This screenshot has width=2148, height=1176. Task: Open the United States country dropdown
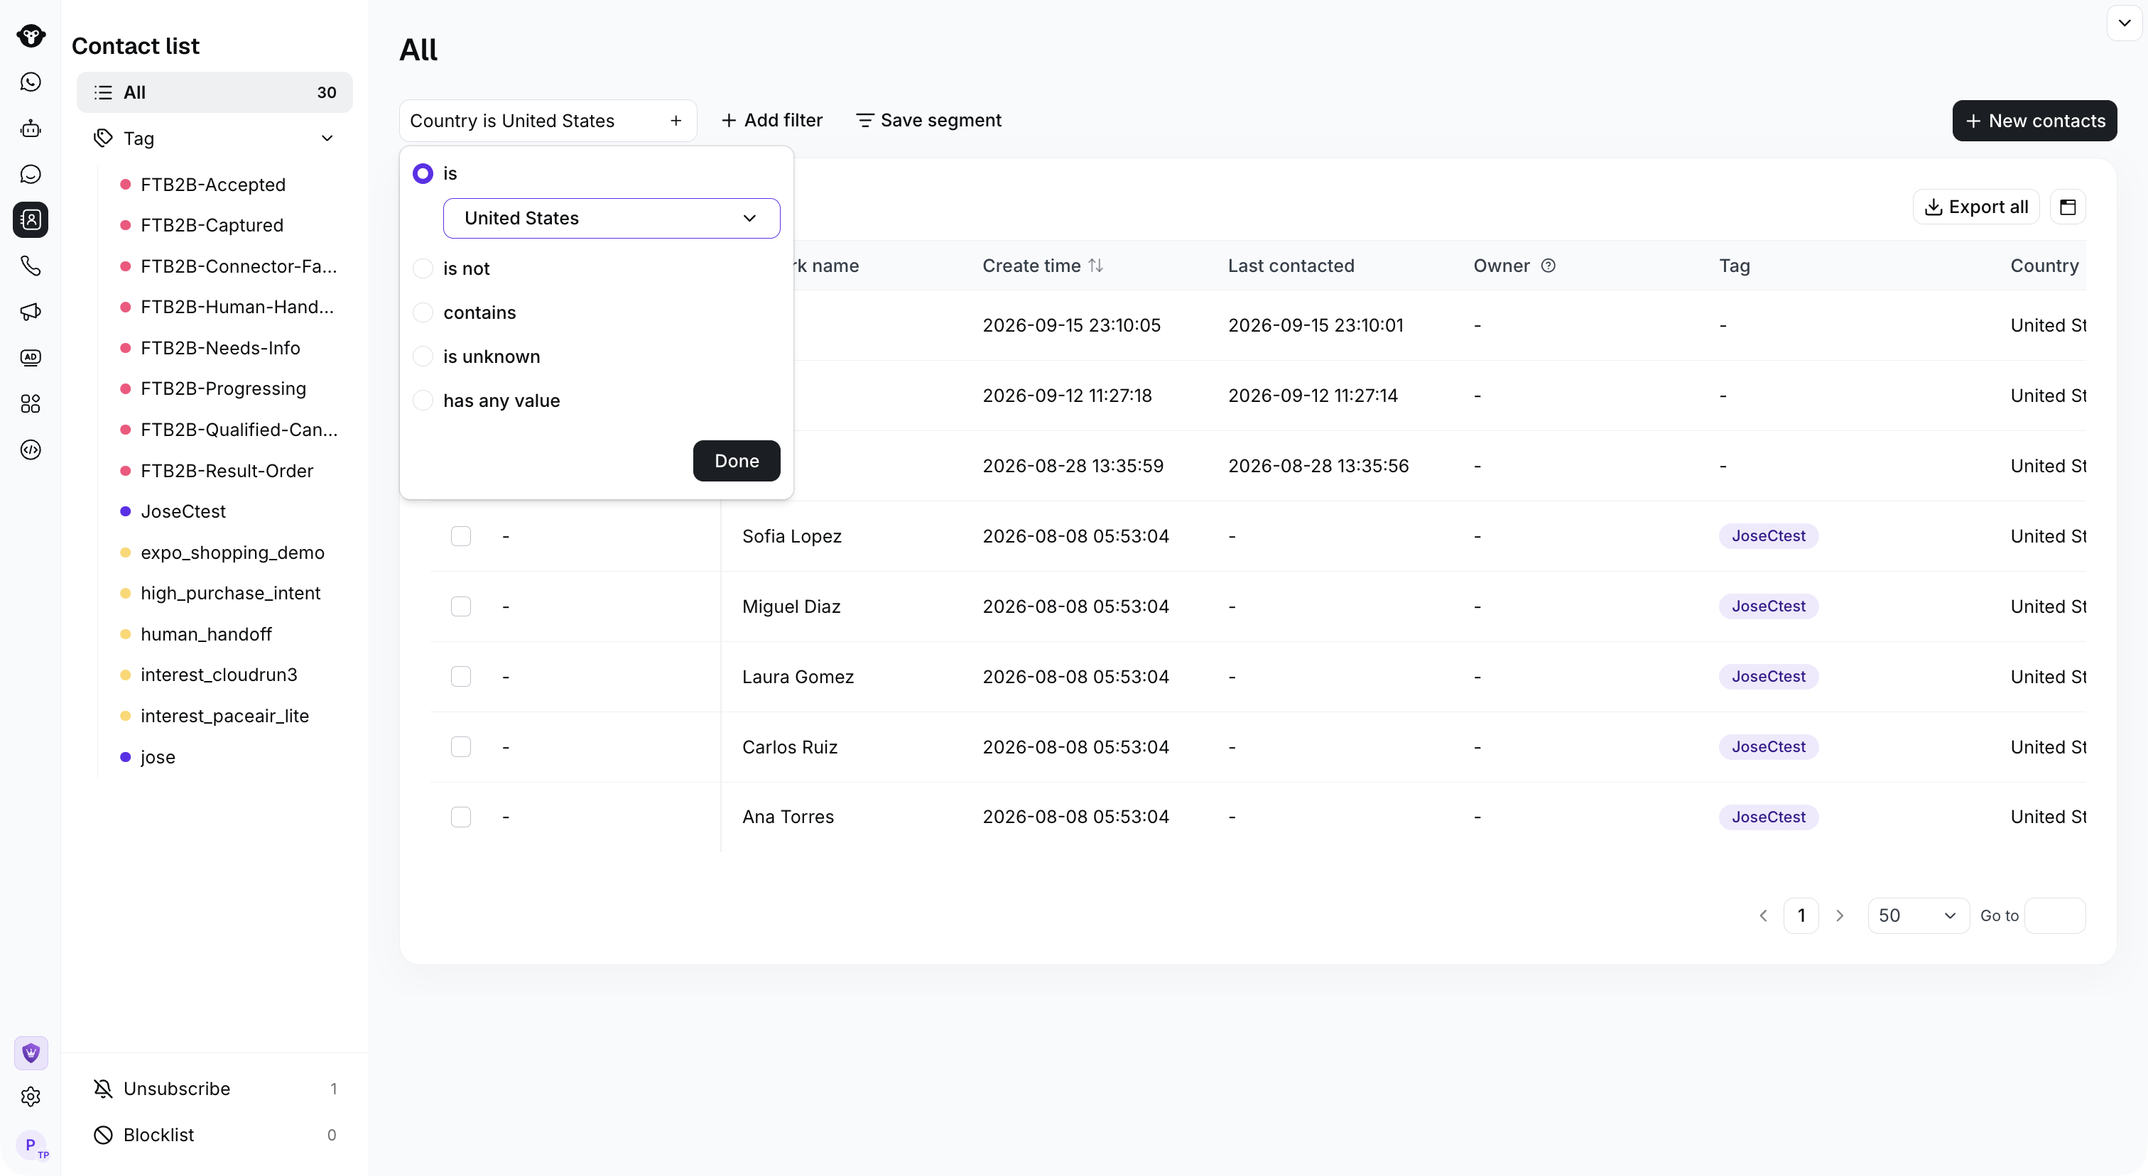click(611, 218)
